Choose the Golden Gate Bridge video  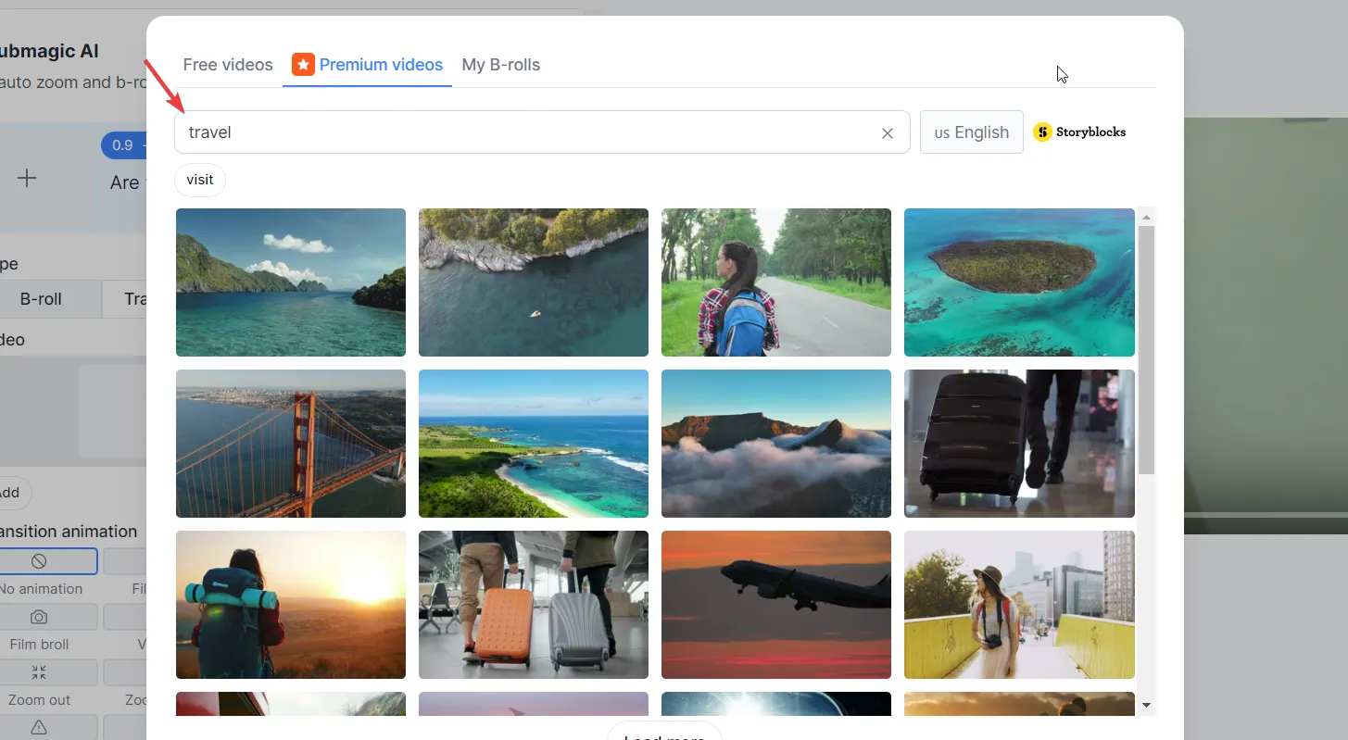pyautogui.click(x=291, y=444)
